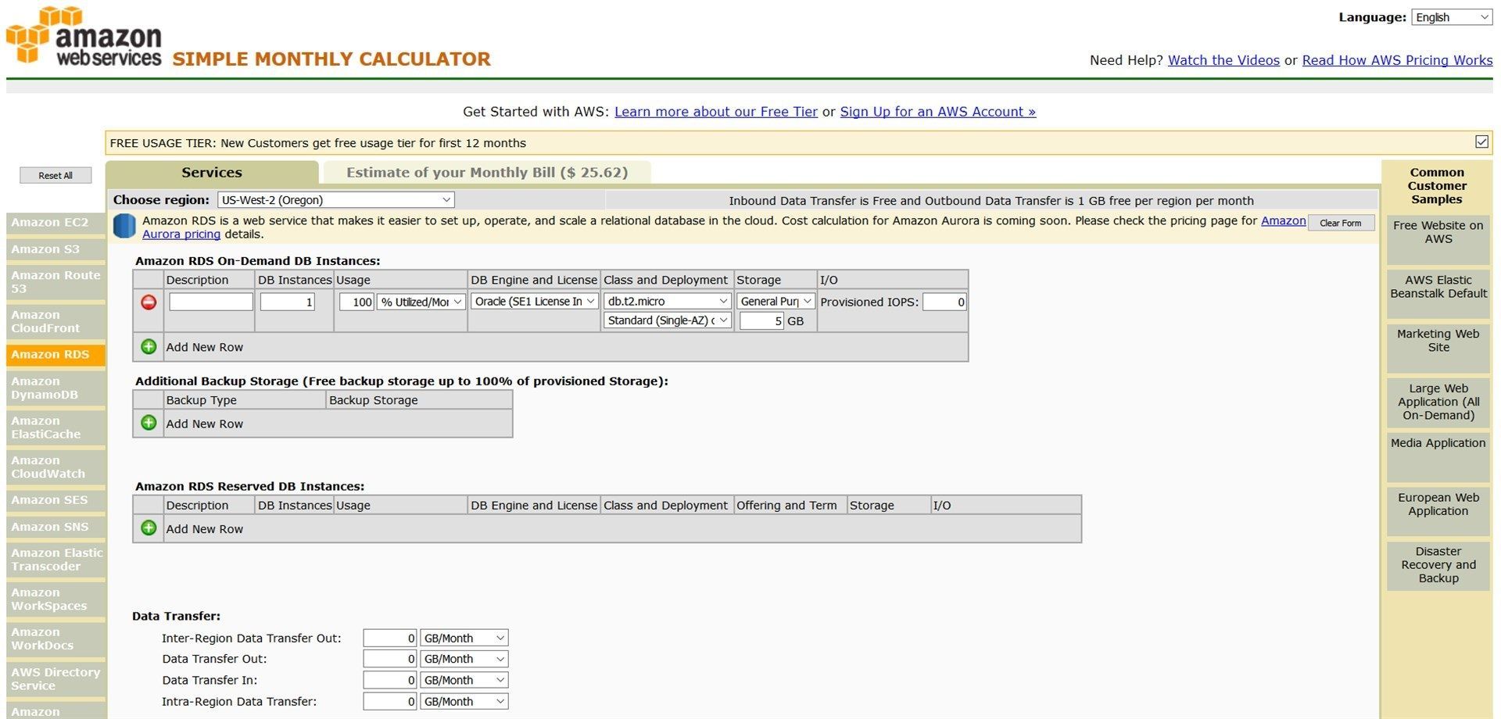1501x719 pixels.
Task: Open Read How AWS Pricing Works link
Action: 1397,60
